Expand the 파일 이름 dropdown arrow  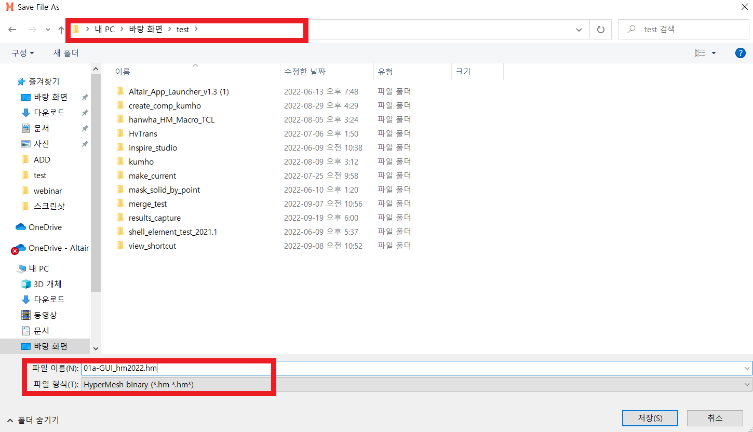pos(747,368)
